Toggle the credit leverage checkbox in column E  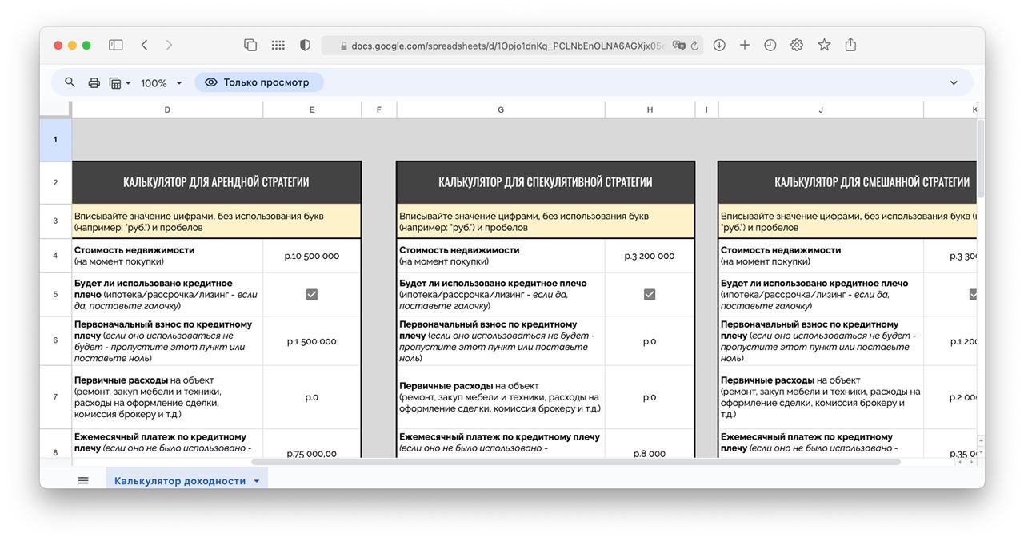(x=312, y=295)
